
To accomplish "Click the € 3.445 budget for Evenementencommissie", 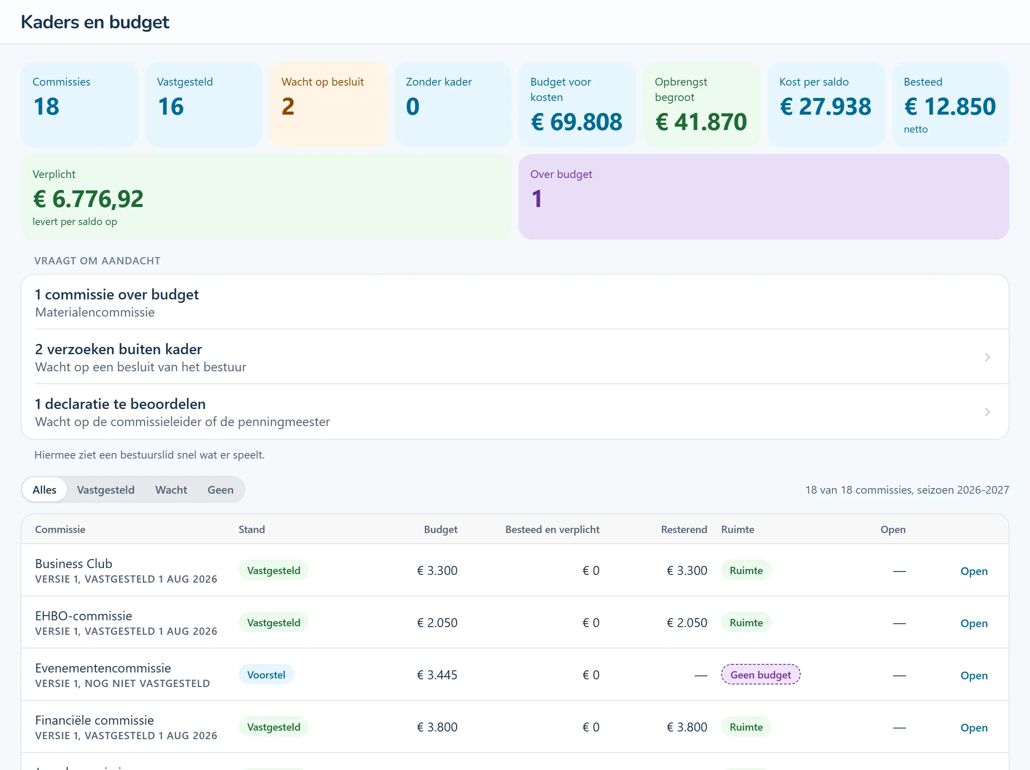I will (437, 675).
